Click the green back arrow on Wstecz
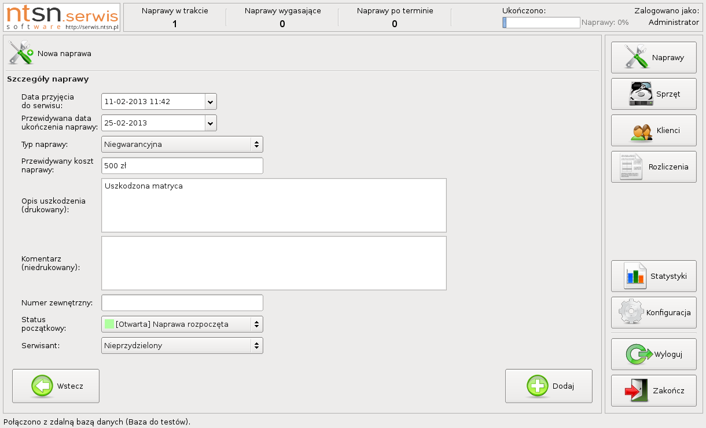The width and height of the screenshot is (706, 428). [42, 386]
